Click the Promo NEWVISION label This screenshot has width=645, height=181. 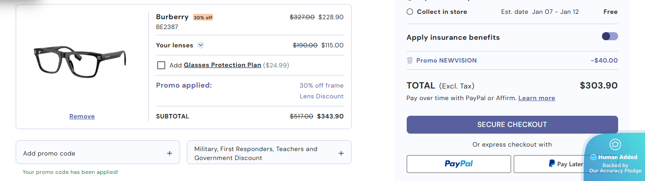click(x=446, y=60)
